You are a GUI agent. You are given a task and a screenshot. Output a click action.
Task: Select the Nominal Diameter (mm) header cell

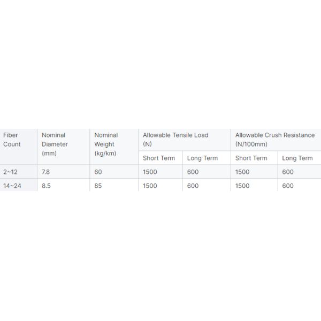click(55, 144)
